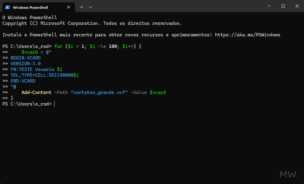Click the -Value parameter text
The image size is (304, 184).
(x=139, y=92)
